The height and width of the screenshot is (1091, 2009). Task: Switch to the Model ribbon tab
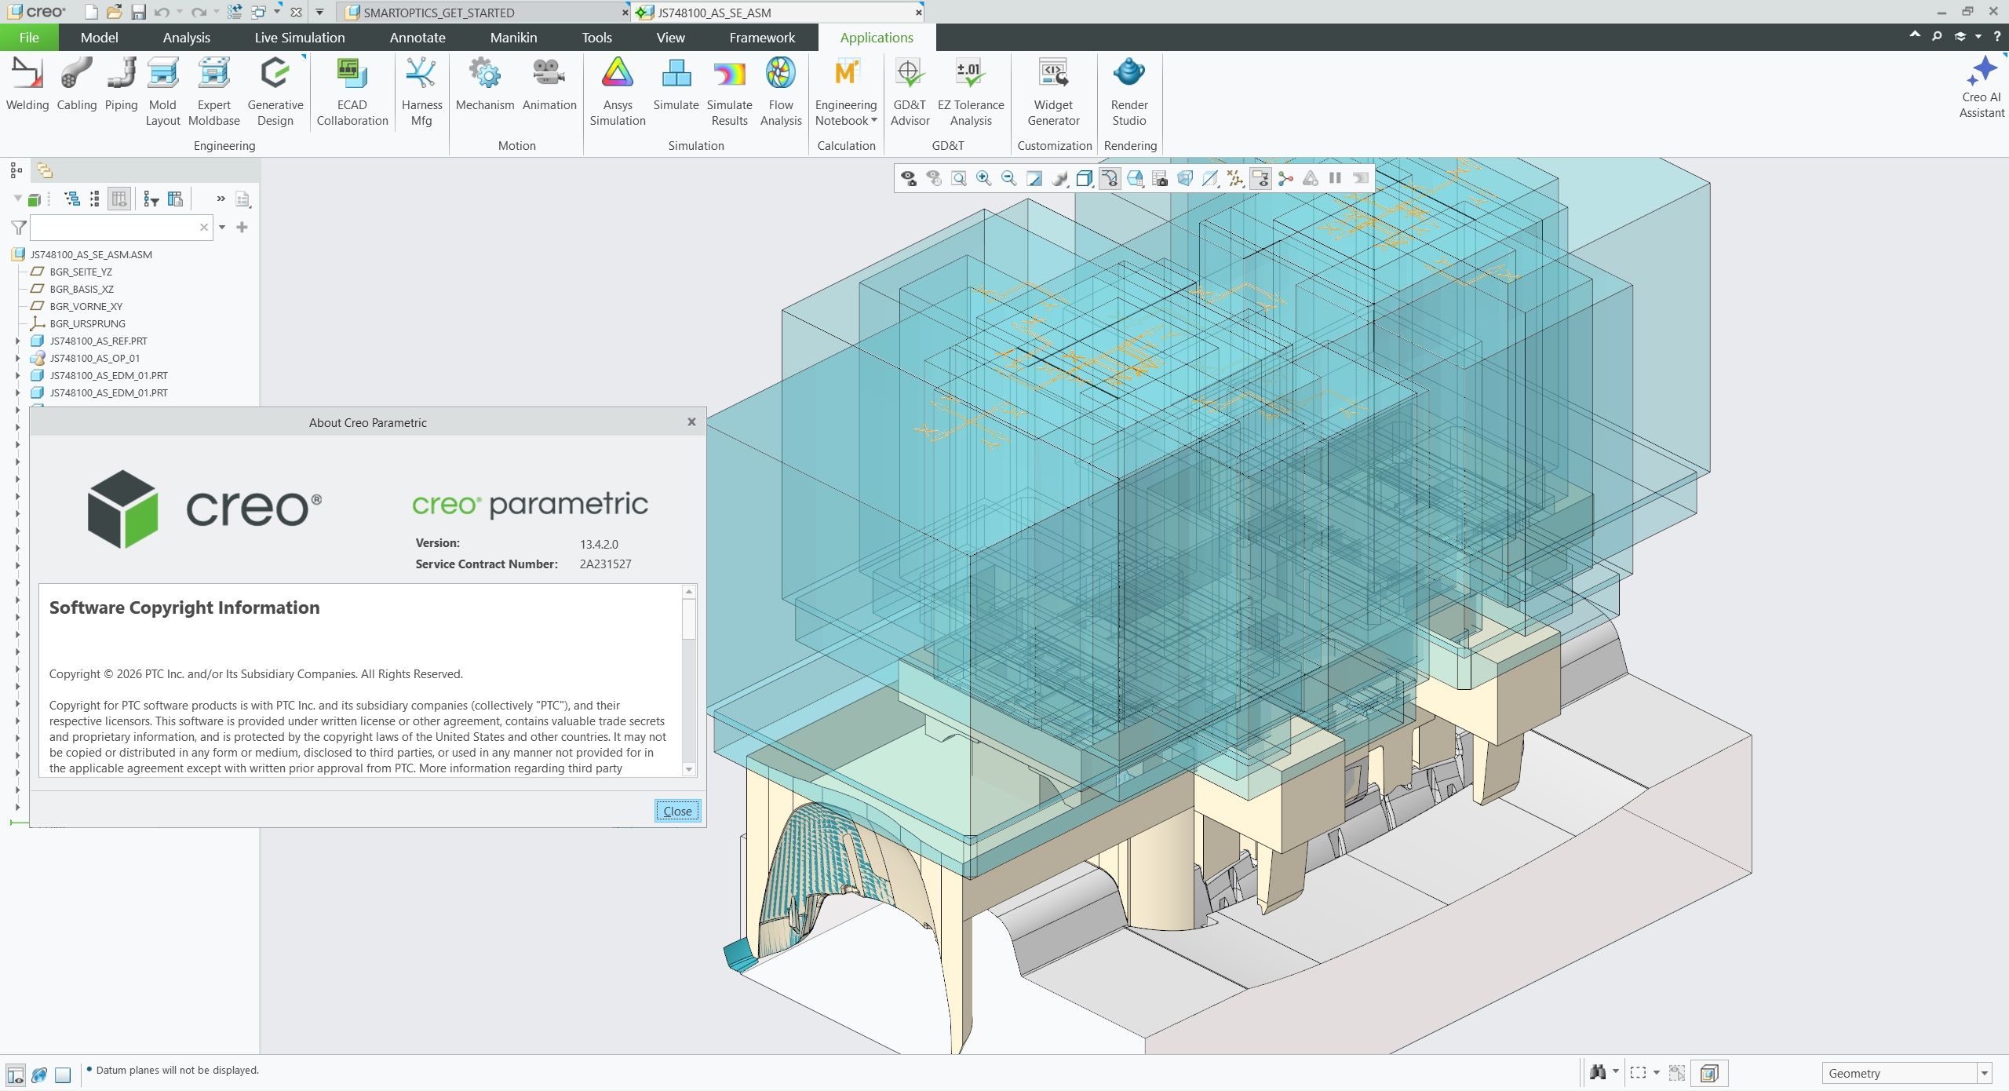pyautogui.click(x=99, y=38)
